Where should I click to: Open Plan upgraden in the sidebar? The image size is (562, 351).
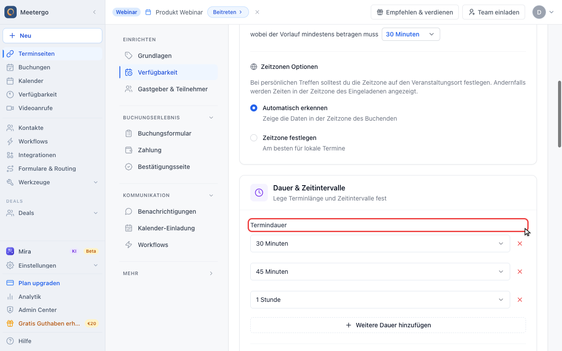click(53, 283)
